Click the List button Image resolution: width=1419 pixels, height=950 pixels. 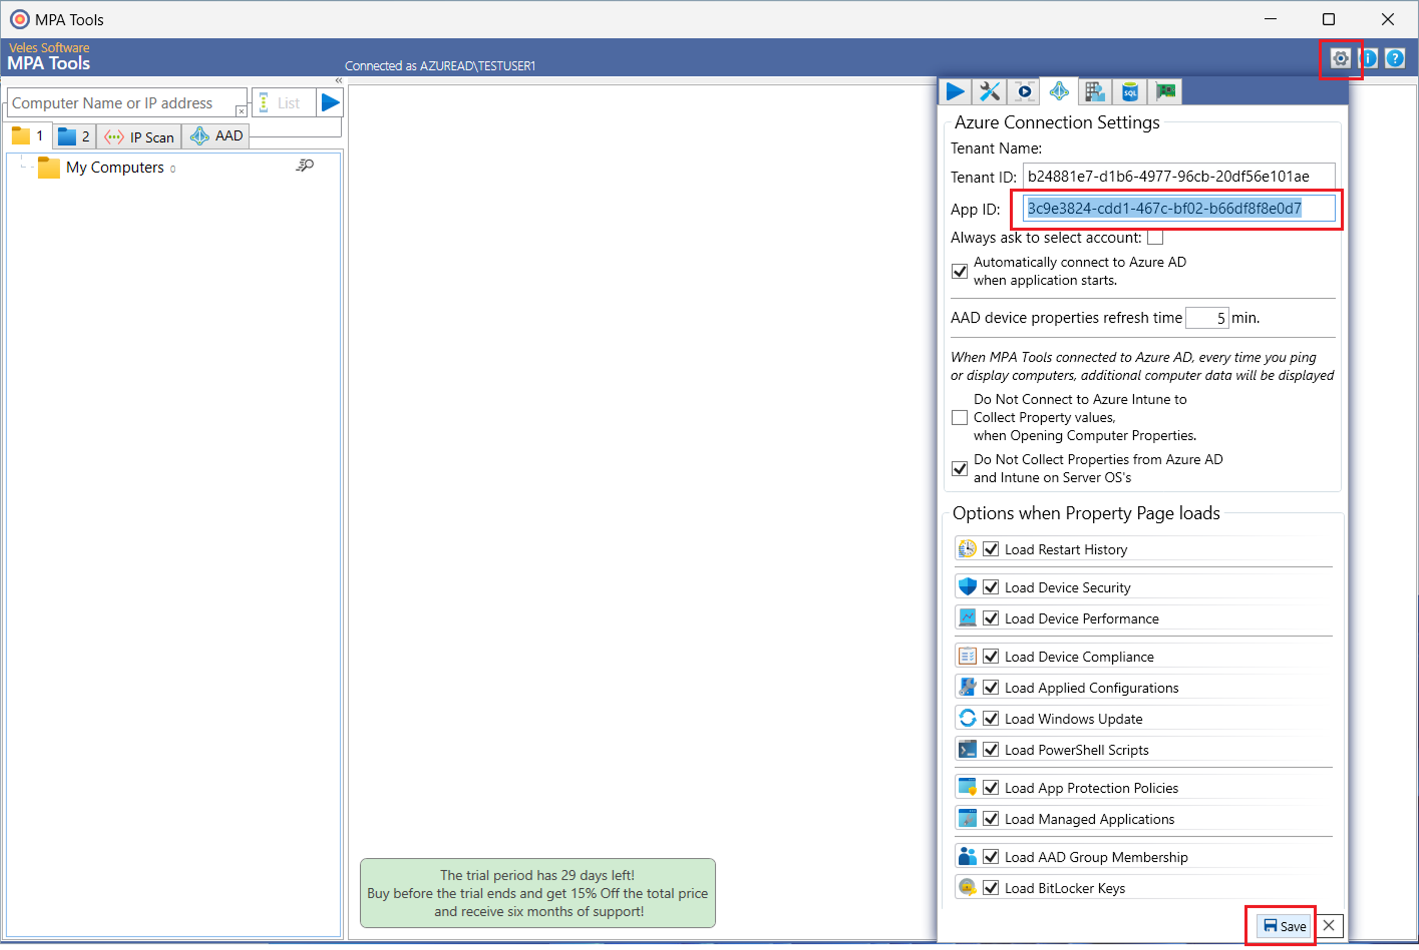coord(283,103)
